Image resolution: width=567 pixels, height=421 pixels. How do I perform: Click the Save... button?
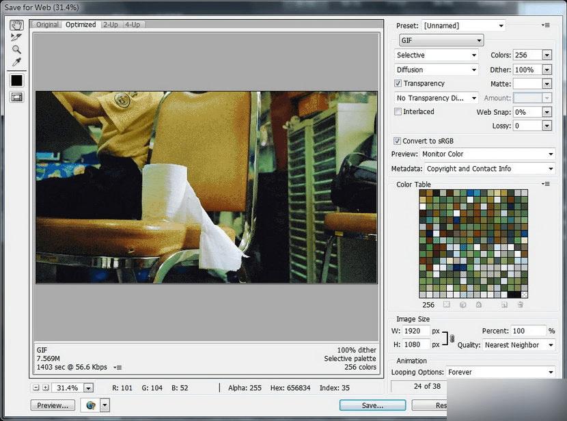pos(372,405)
